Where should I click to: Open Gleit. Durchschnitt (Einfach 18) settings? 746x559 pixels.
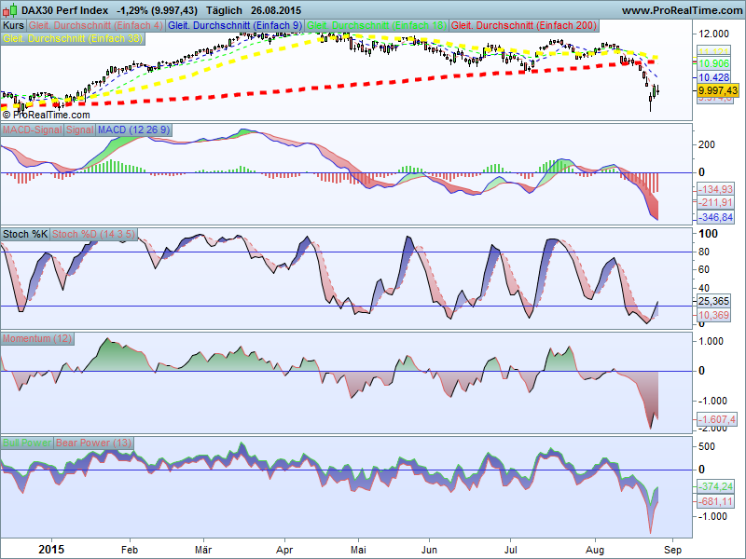(x=377, y=25)
